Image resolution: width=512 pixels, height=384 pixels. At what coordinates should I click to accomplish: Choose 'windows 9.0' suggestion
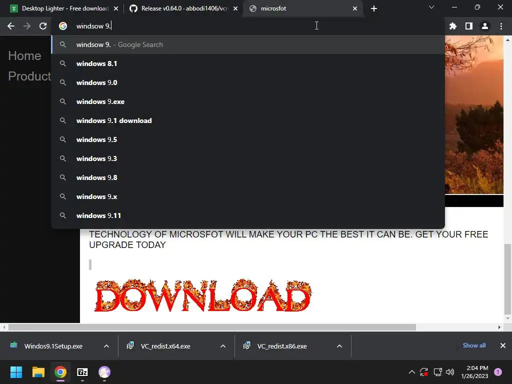pyautogui.click(x=248, y=82)
